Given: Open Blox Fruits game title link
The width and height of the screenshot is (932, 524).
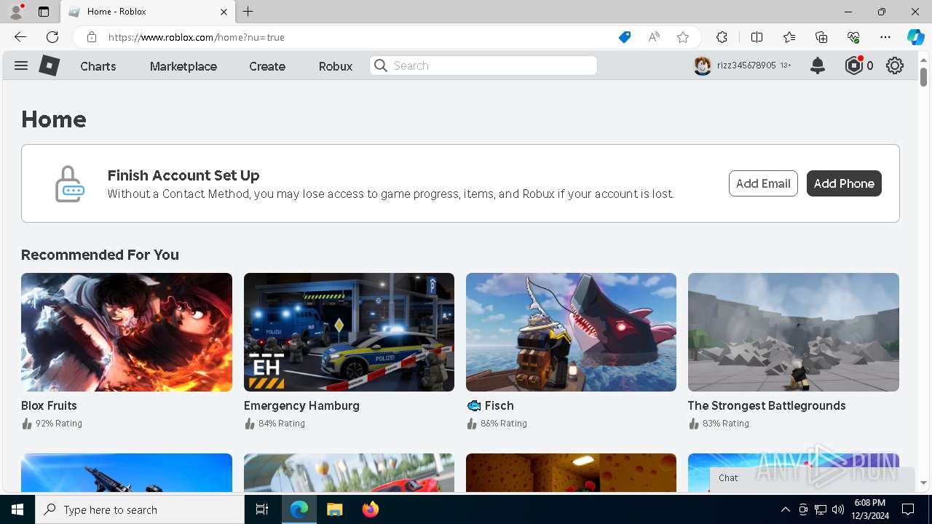Looking at the screenshot, I should (x=49, y=405).
